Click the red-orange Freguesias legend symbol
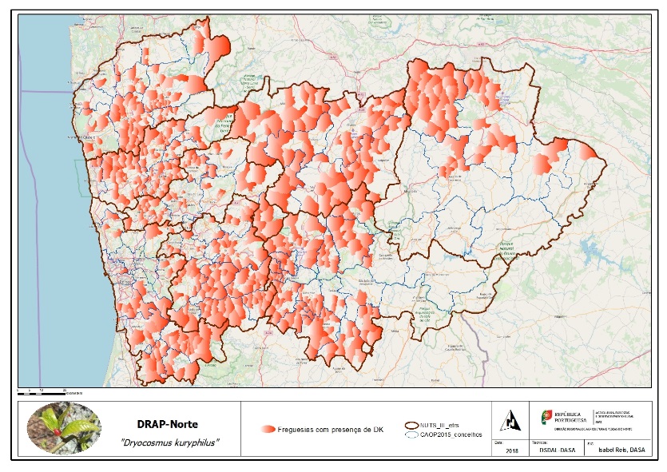The image size is (667, 472). [x=268, y=429]
